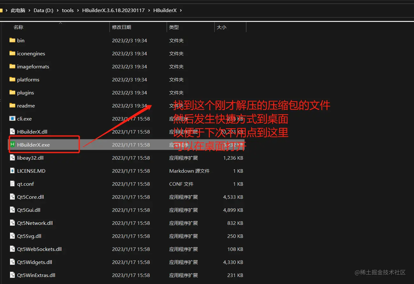Screen dimensions: 414x284
Task: Click the libeay32.dll file icon
Action: pos(12,158)
